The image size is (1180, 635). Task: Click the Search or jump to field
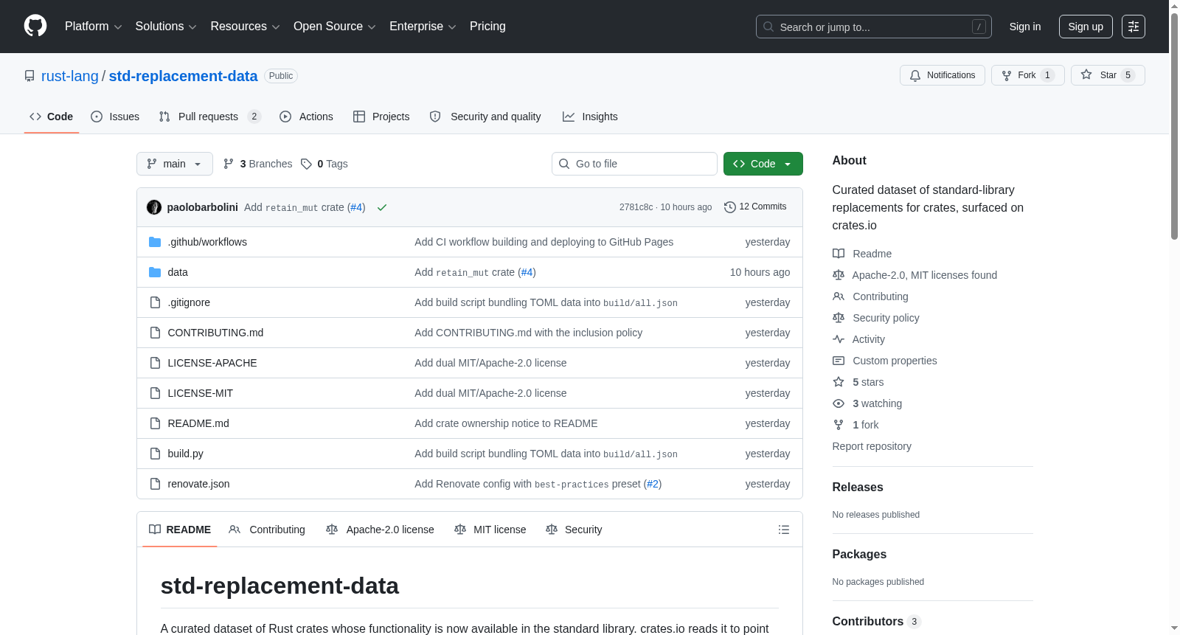[x=874, y=27]
